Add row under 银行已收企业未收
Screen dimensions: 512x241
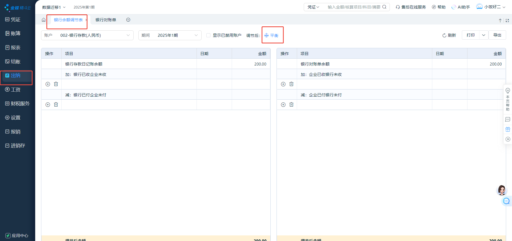tap(48, 84)
